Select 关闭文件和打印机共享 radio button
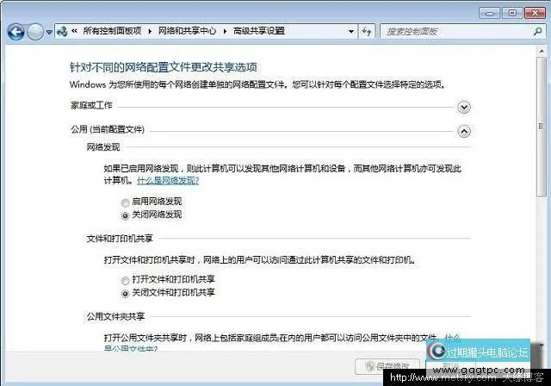Image resolution: width=551 pixels, height=386 pixels. click(x=125, y=294)
